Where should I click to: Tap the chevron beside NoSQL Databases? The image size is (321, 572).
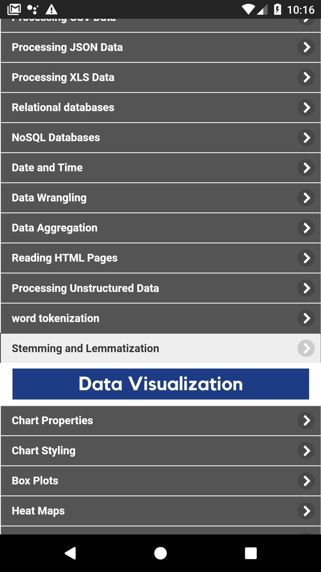(x=306, y=138)
